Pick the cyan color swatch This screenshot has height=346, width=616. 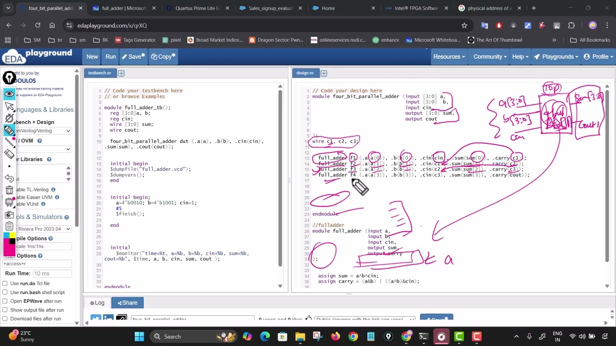(6, 235)
